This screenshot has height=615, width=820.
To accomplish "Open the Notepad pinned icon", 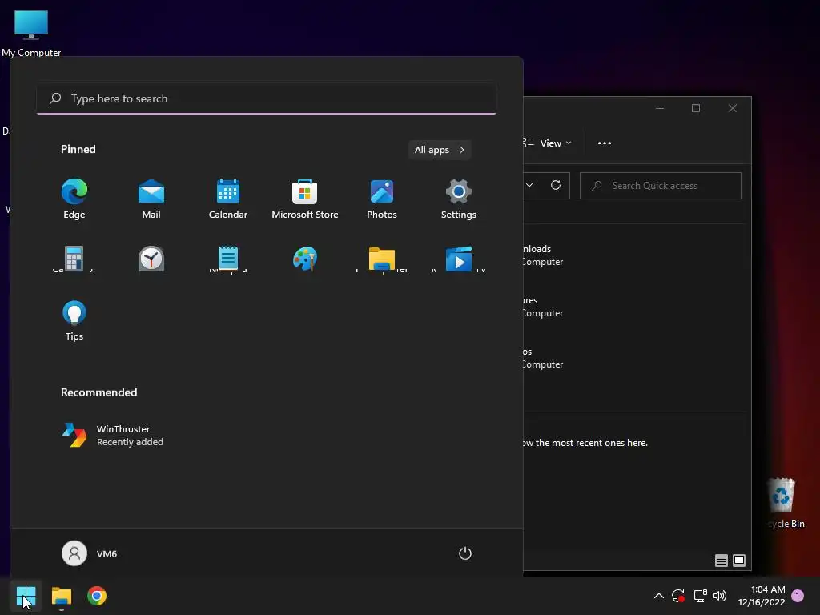I will (228, 259).
